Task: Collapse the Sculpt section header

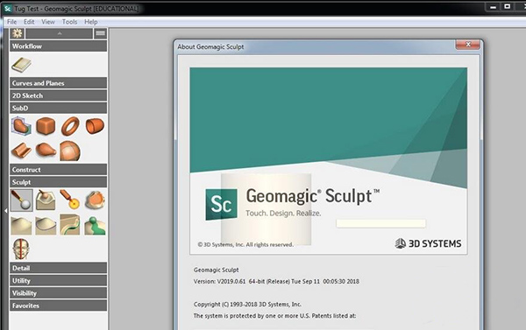Action: tap(59, 182)
